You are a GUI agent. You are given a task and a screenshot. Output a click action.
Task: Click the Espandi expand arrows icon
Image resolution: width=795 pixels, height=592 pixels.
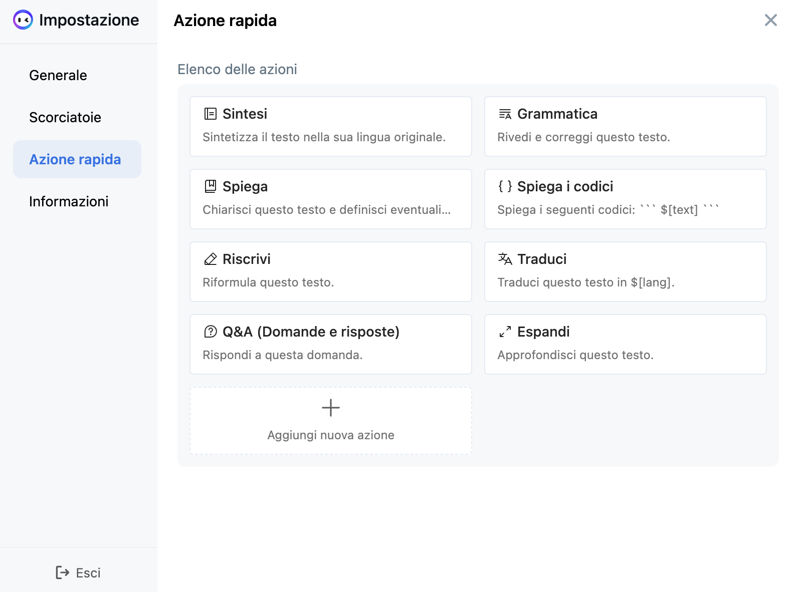(505, 332)
